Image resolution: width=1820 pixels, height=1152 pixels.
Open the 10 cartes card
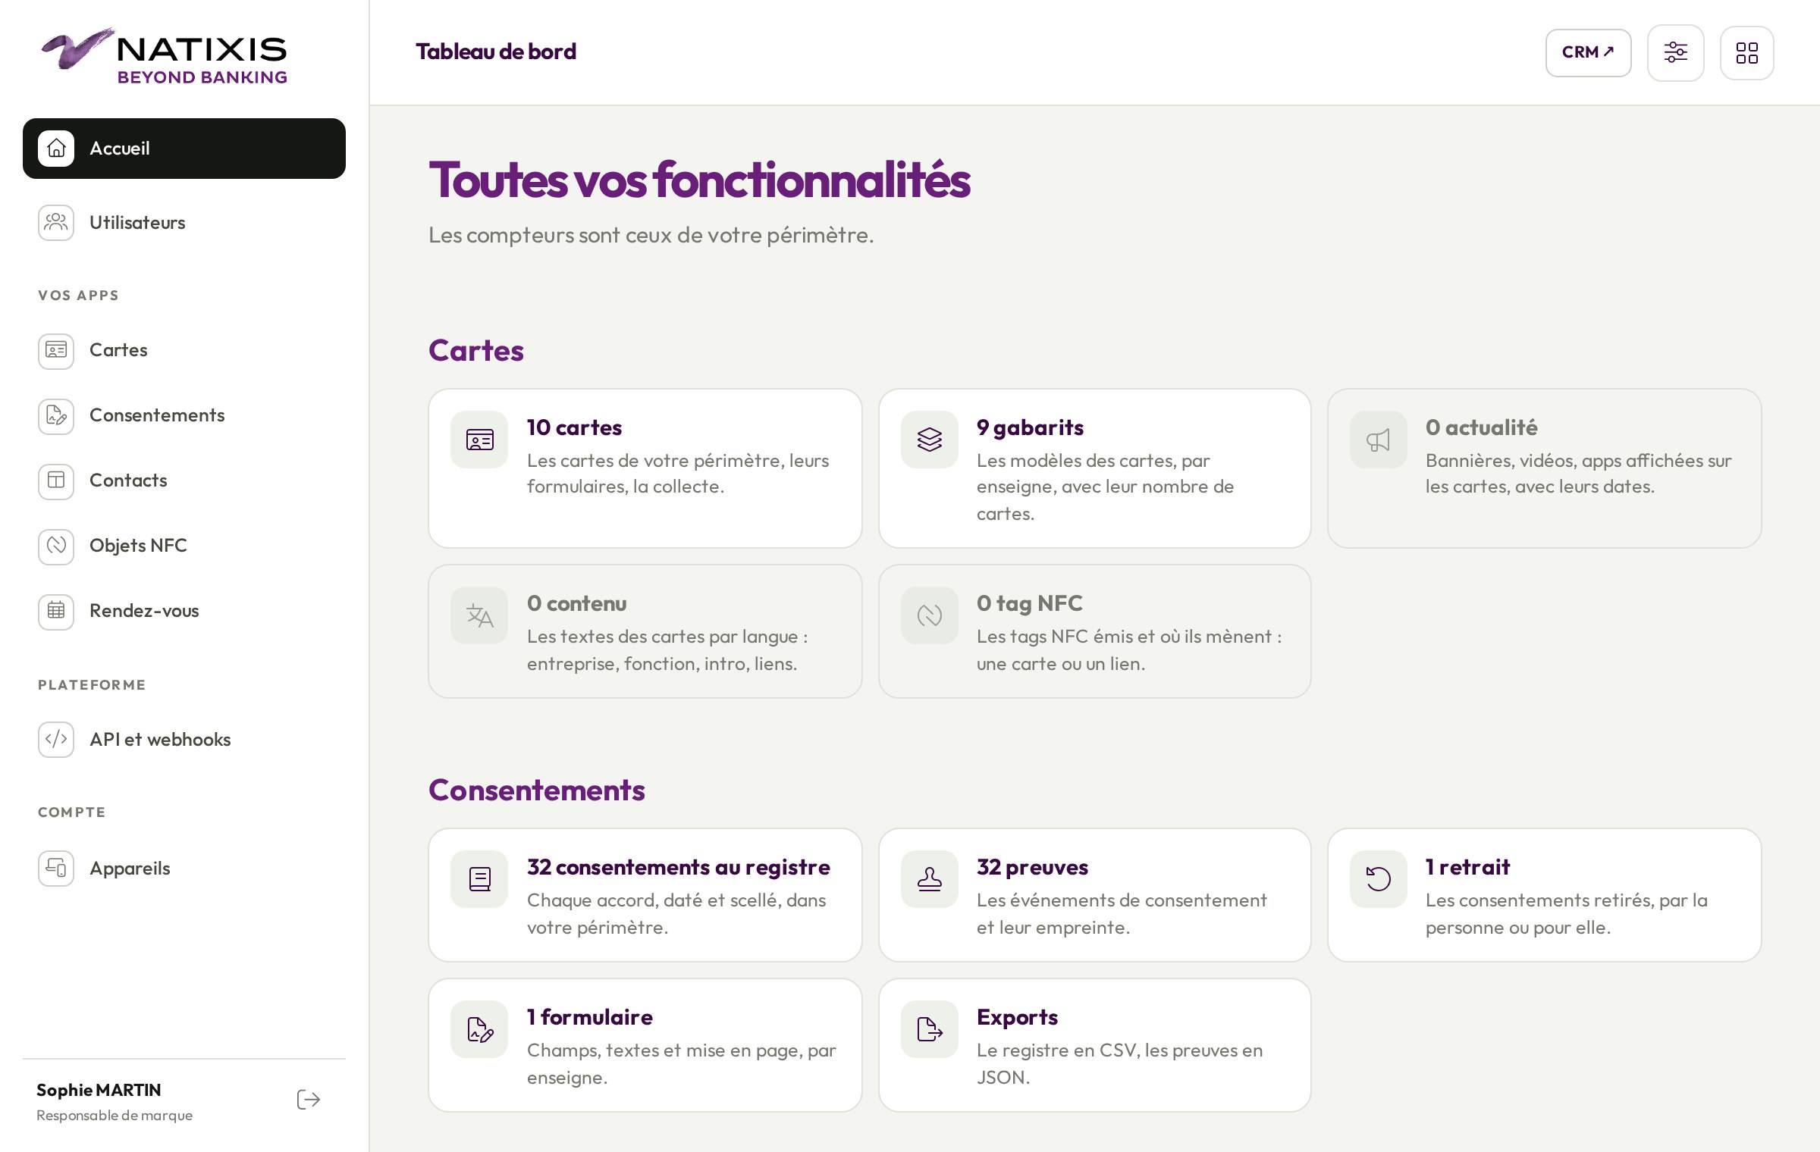click(645, 468)
